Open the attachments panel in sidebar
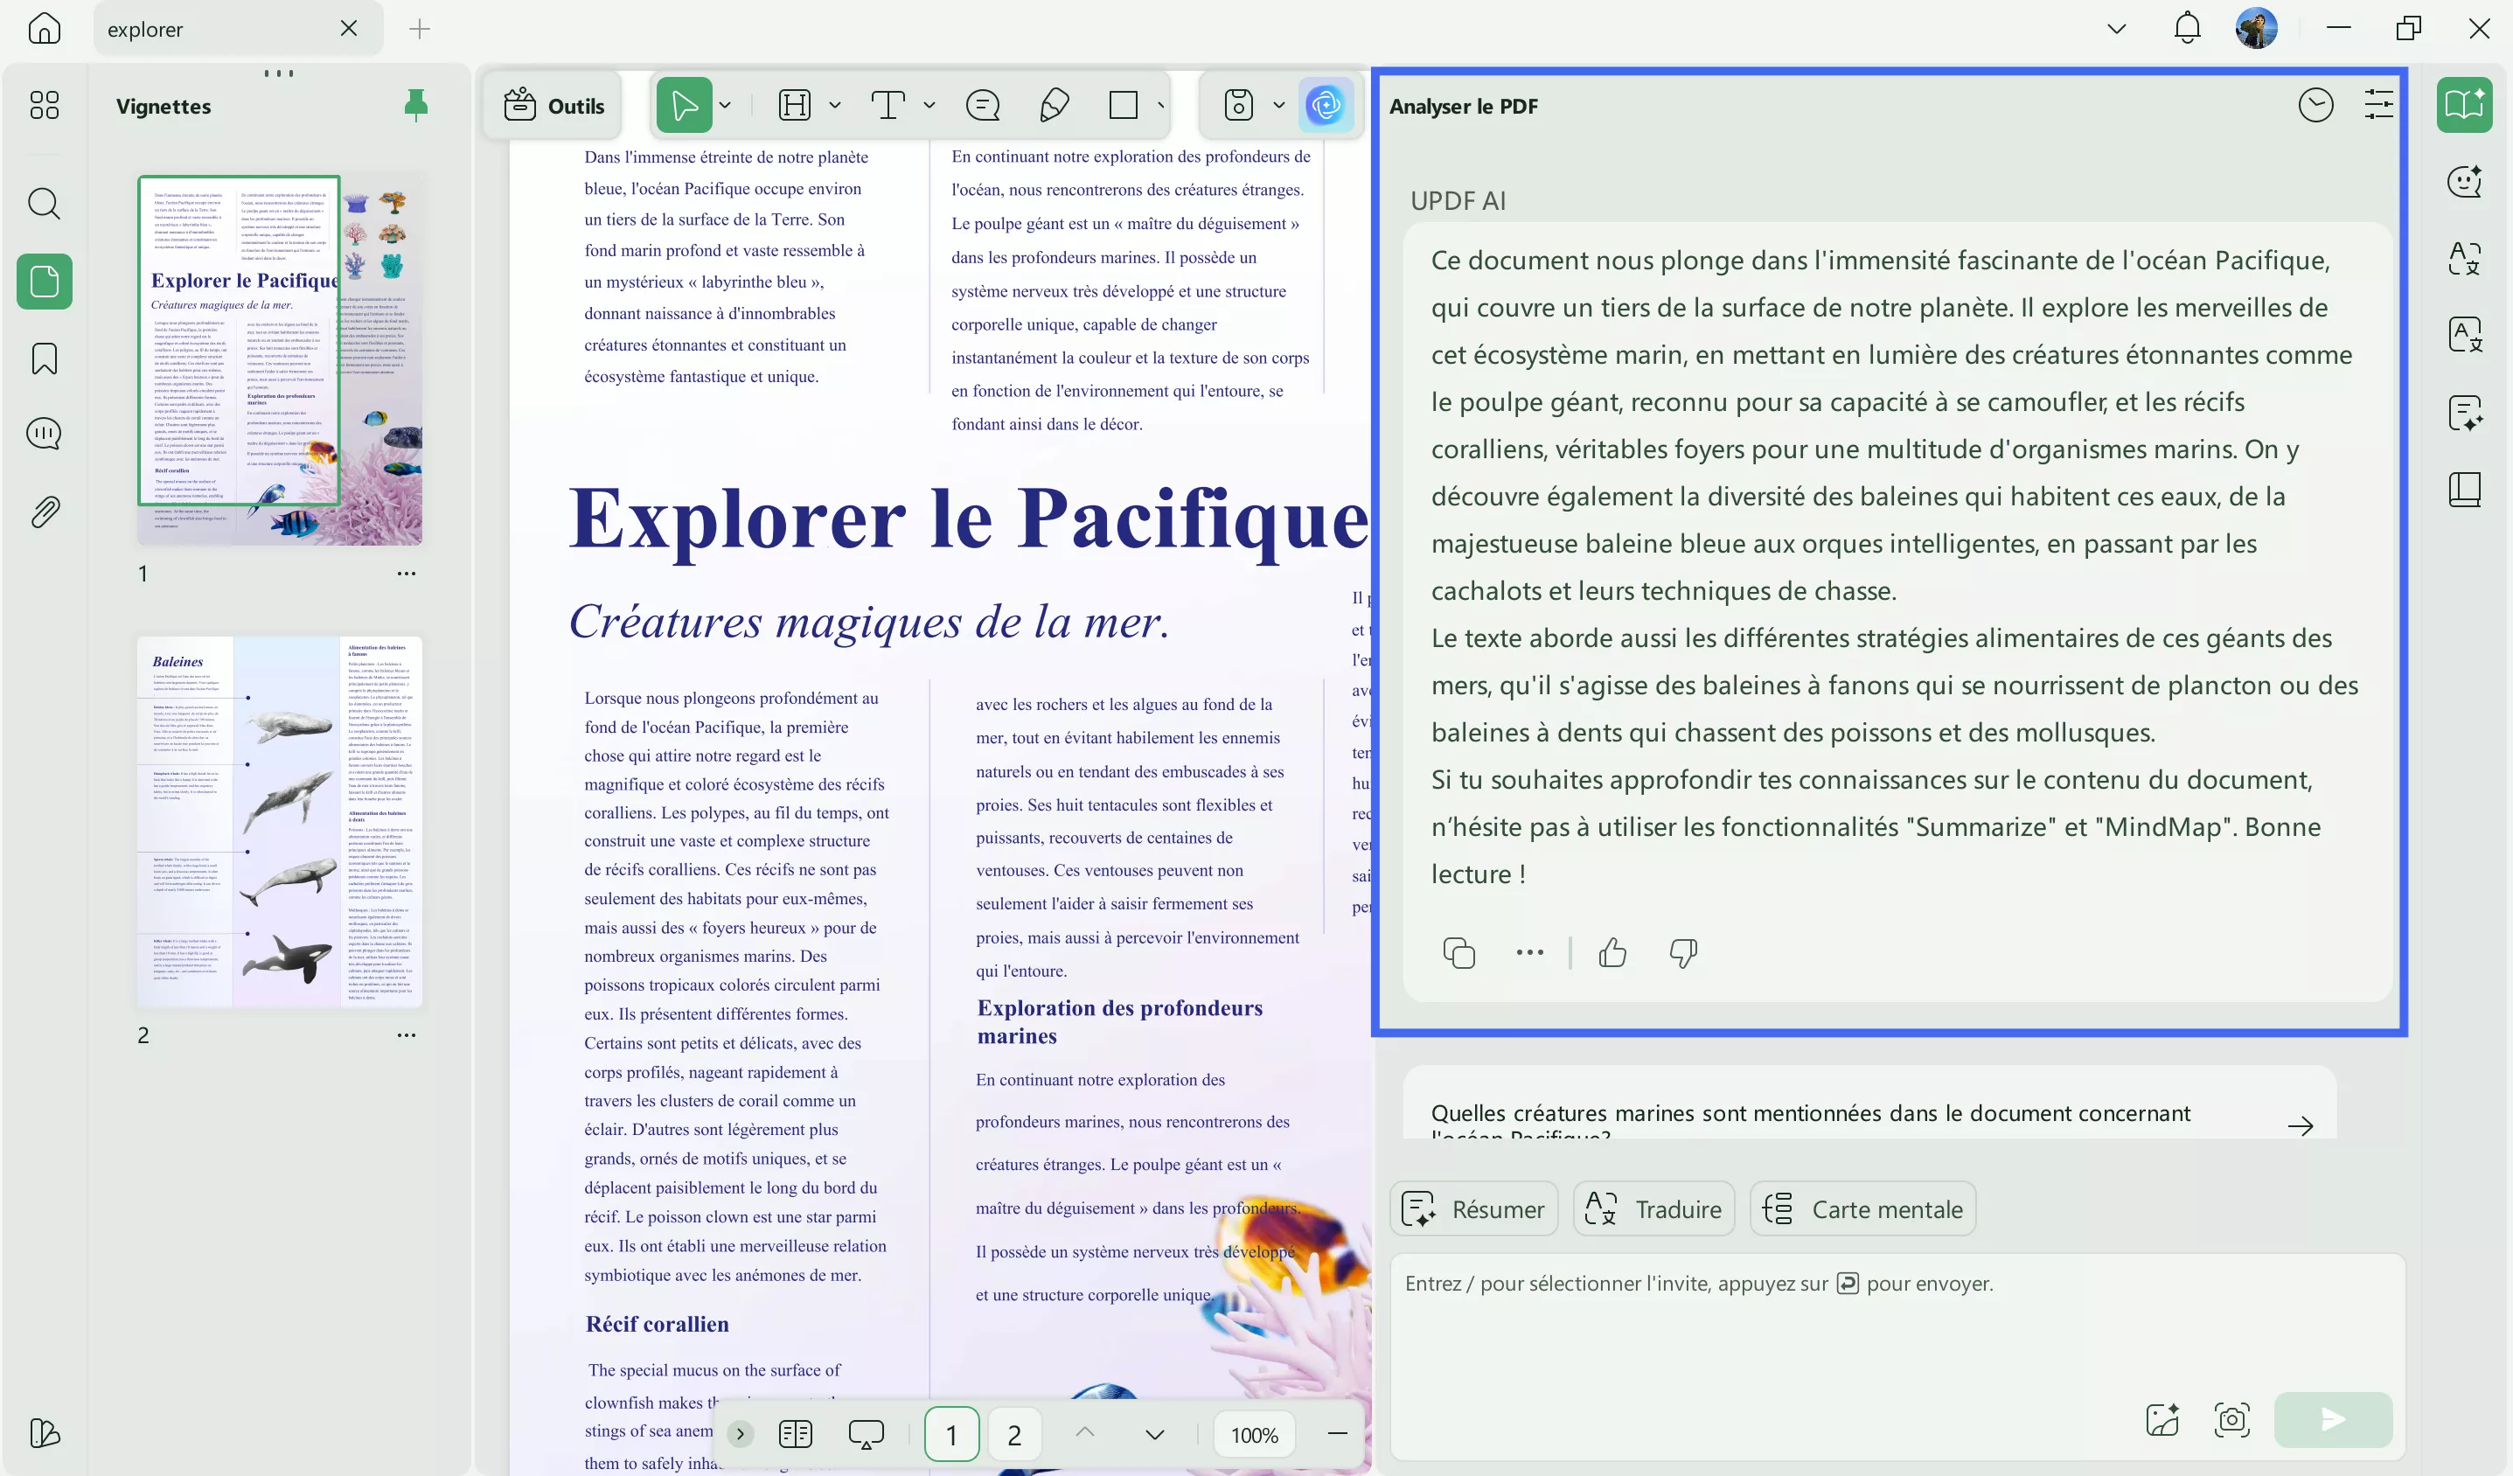Viewport: 2513px width, 1476px height. pos(44,512)
